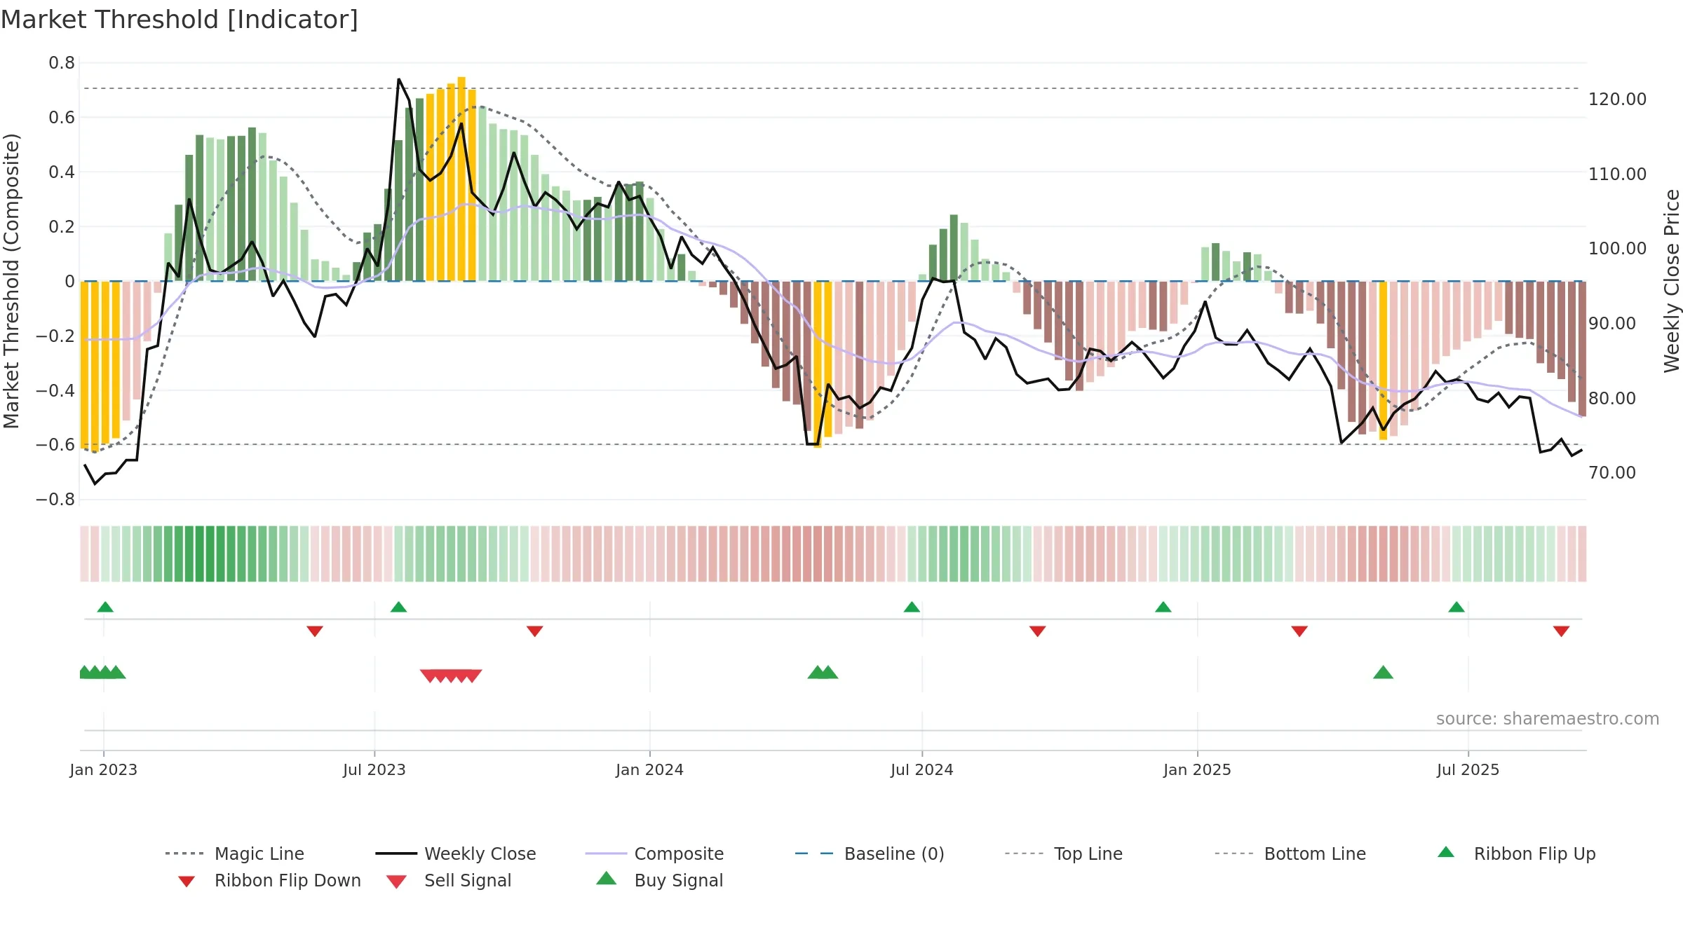Click the yellow composite bar before Jul 2025

tap(1383, 360)
